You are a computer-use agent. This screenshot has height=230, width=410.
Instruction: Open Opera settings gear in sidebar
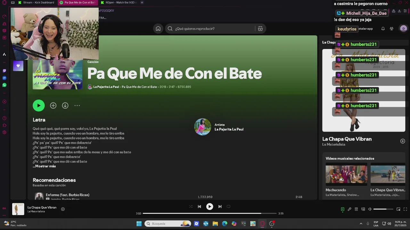pyautogui.click(x=4, y=132)
